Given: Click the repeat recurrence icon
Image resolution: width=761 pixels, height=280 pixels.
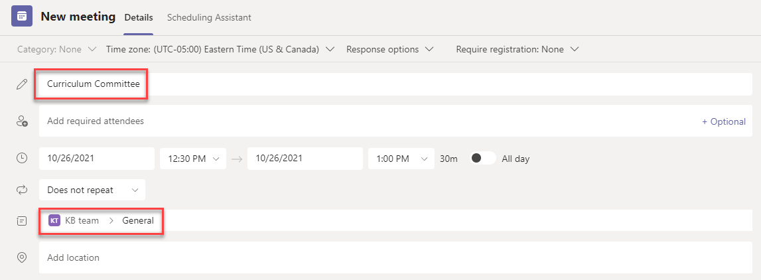Looking at the screenshot, I should (22, 190).
